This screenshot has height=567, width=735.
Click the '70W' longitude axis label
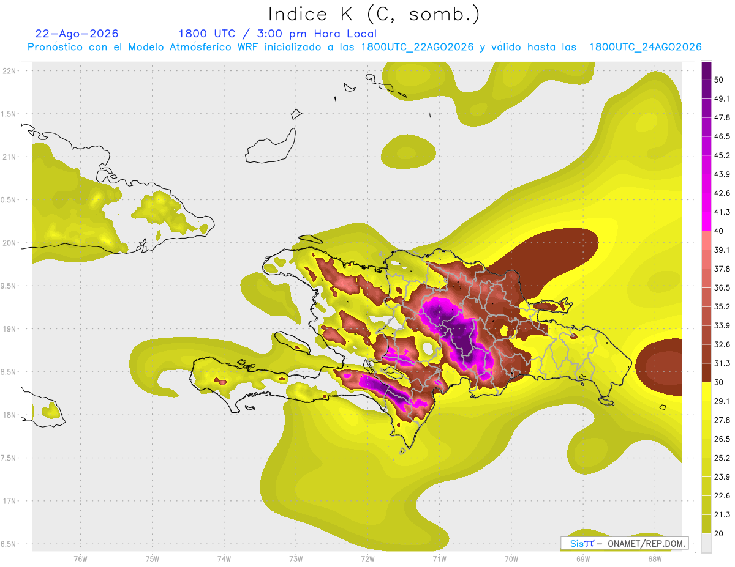click(511, 559)
